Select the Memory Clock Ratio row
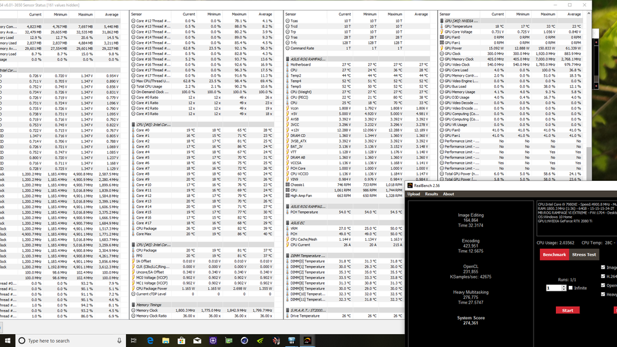This screenshot has height=347, width=617. click(202, 316)
